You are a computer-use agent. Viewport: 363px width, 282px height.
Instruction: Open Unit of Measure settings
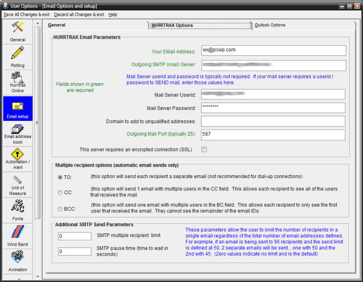[x=18, y=184]
